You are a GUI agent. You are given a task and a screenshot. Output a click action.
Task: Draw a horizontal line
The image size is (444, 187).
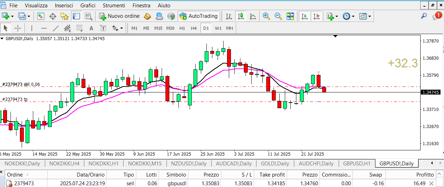pos(44,28)
